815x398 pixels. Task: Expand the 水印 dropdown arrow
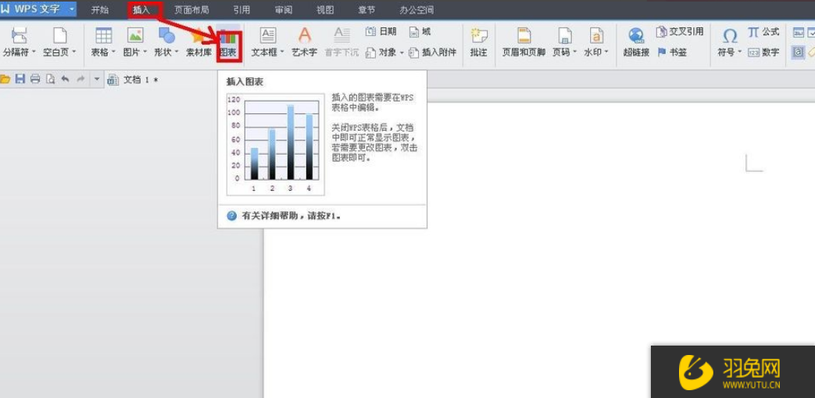pyautogui.click(x=606, y=52)
